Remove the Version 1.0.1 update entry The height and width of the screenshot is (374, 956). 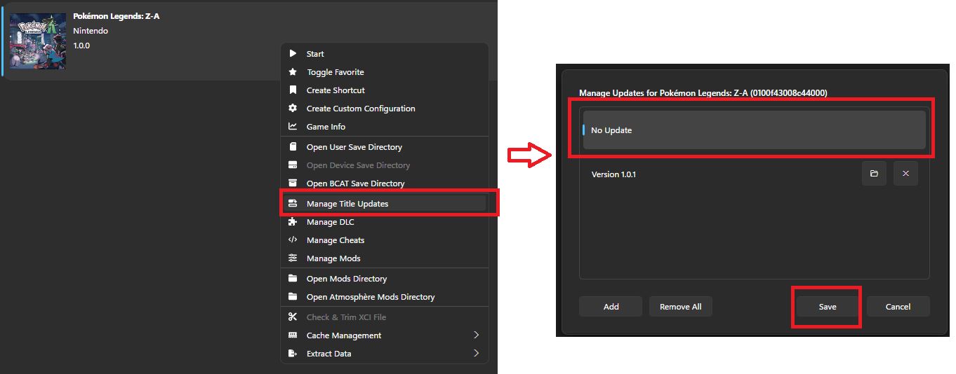coord(905,174)
